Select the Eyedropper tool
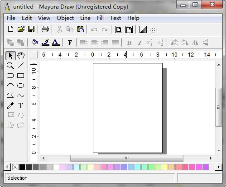 [x=10, y=105]
